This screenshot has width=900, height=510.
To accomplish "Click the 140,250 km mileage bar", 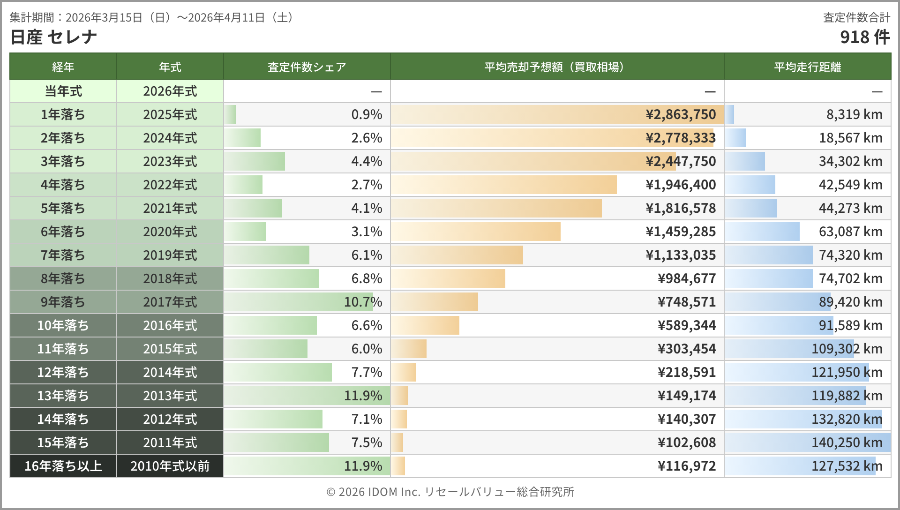I will (x=807, y=442).
